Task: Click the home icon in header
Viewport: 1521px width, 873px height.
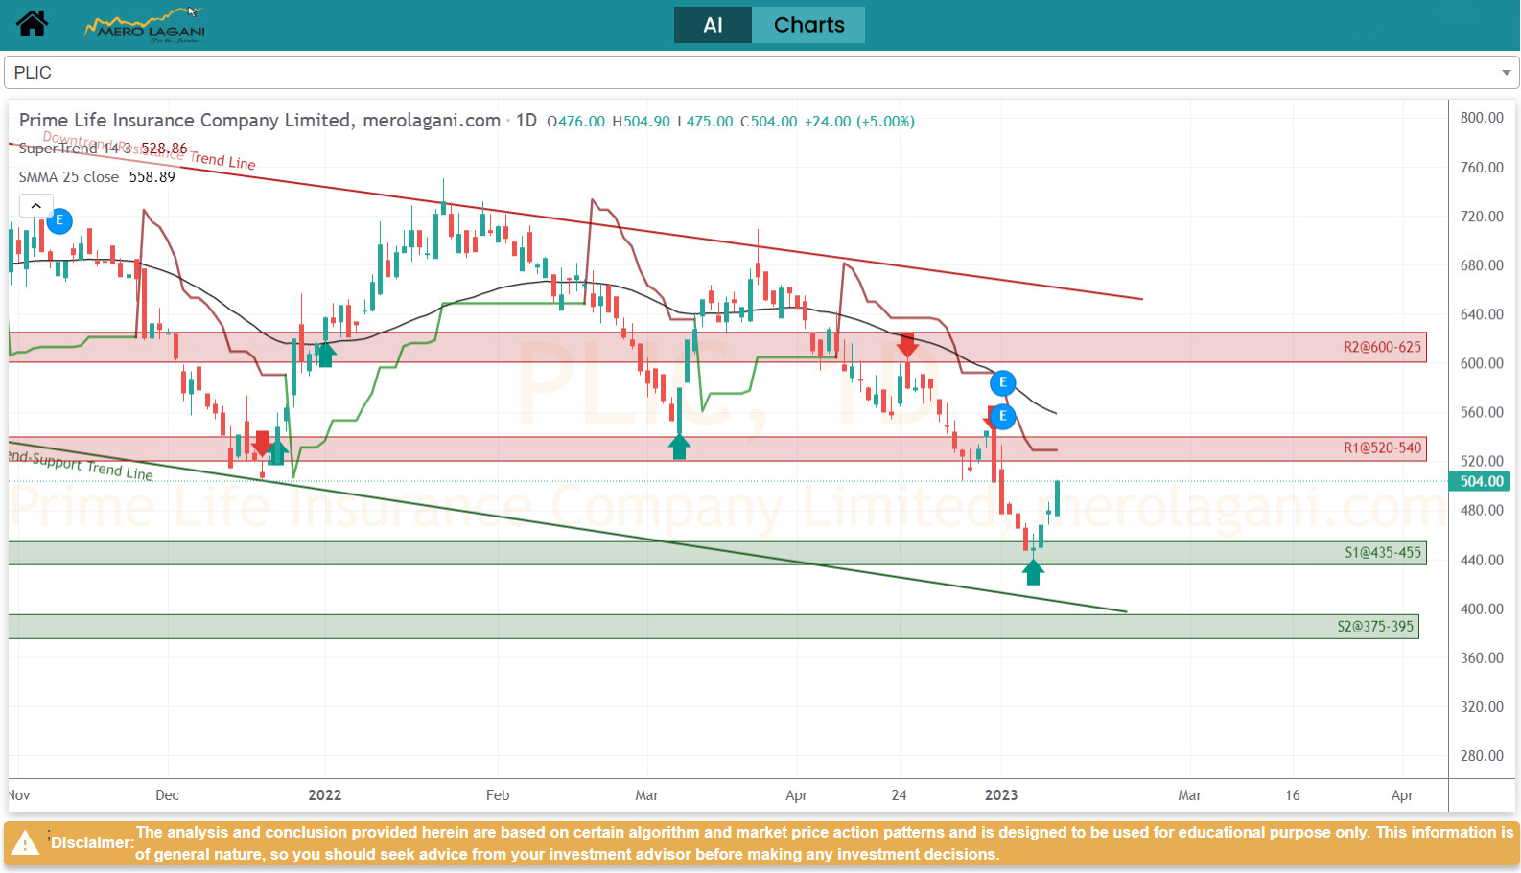Action: pyautogui.click(x=32, y=24)
